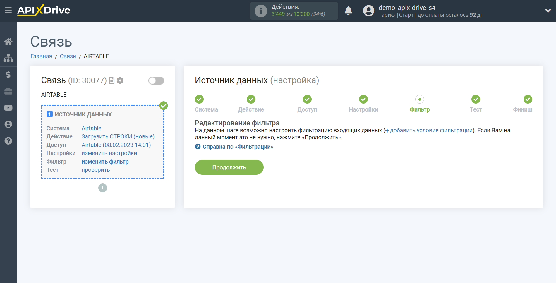
Task: Open the actions info icon
Action: point(261,11)
